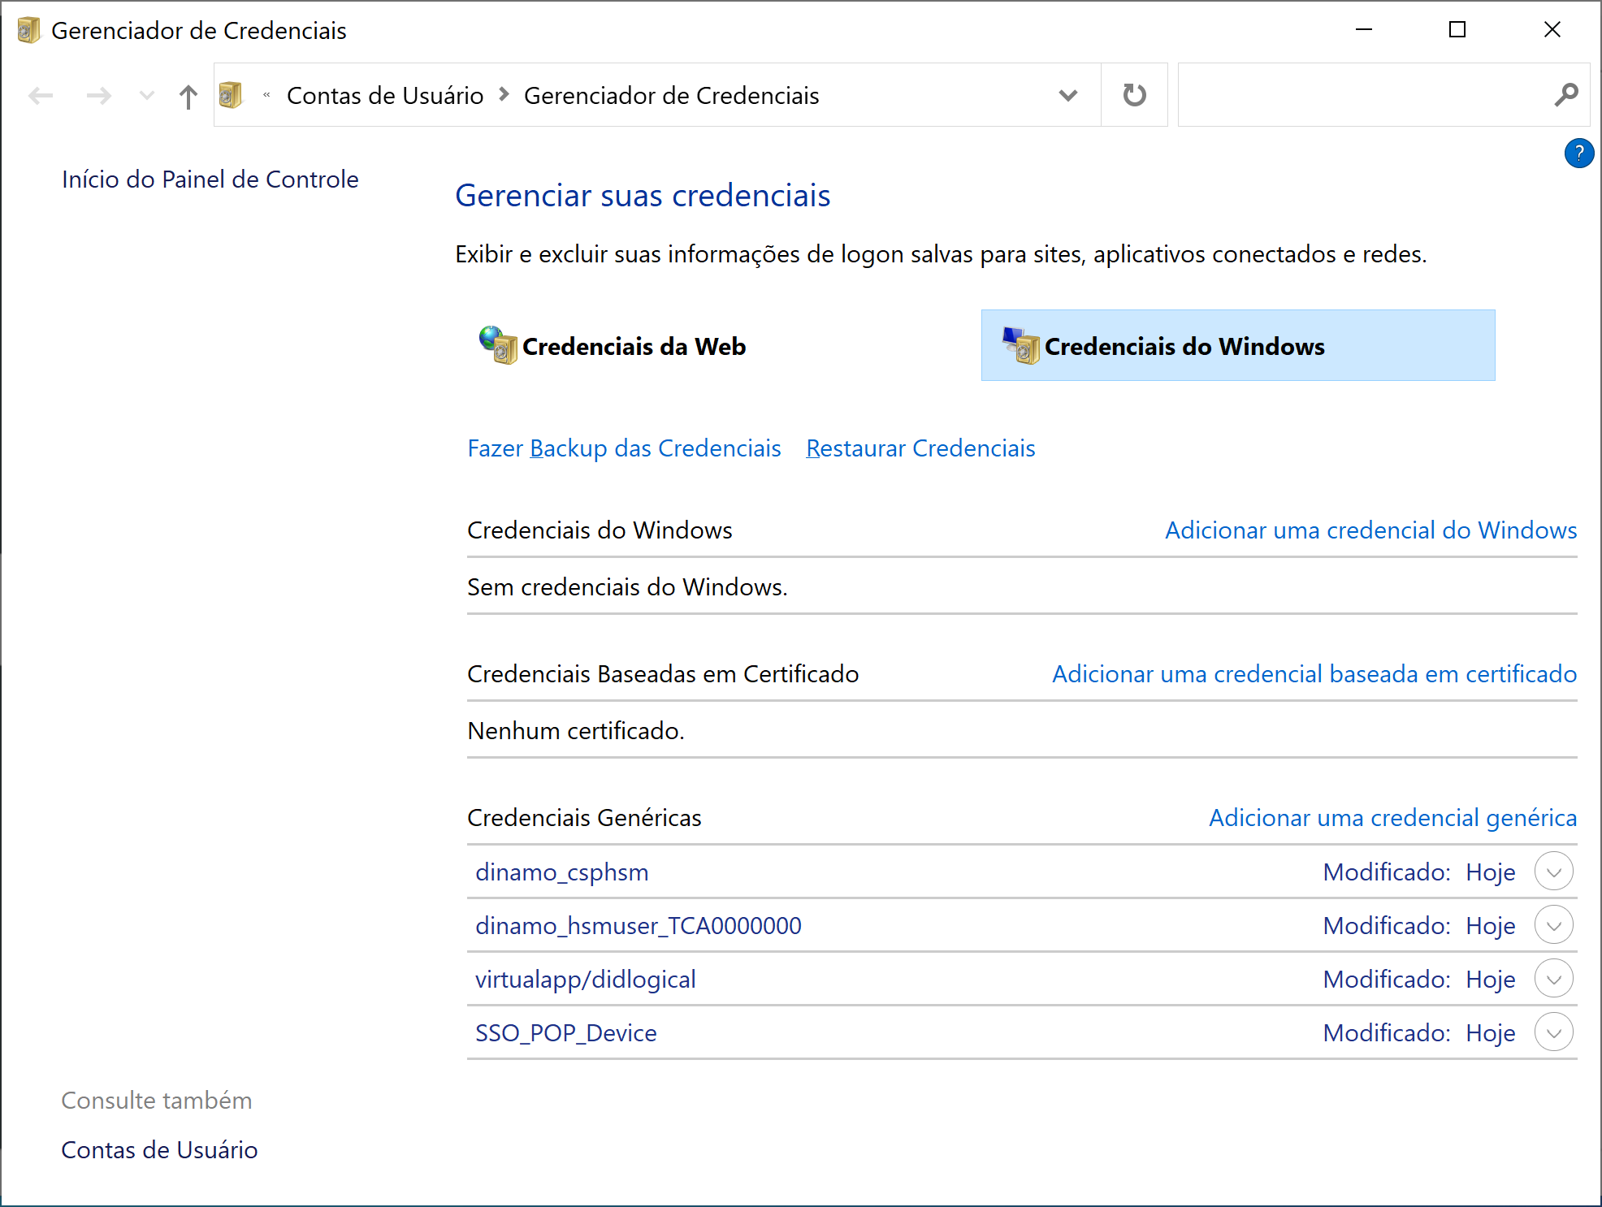This screenshot has width=1602, height=1207.
Task: Open Help with the blue question mark
Action: 1578,153
